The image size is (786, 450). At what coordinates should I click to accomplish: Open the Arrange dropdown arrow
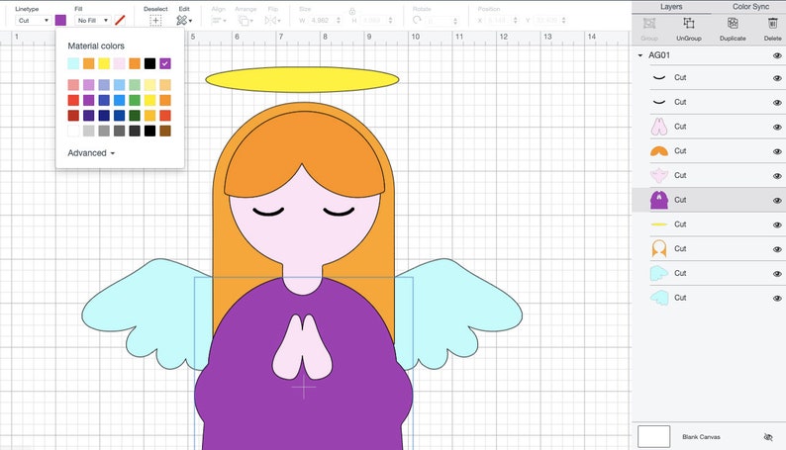pos(252,21)
